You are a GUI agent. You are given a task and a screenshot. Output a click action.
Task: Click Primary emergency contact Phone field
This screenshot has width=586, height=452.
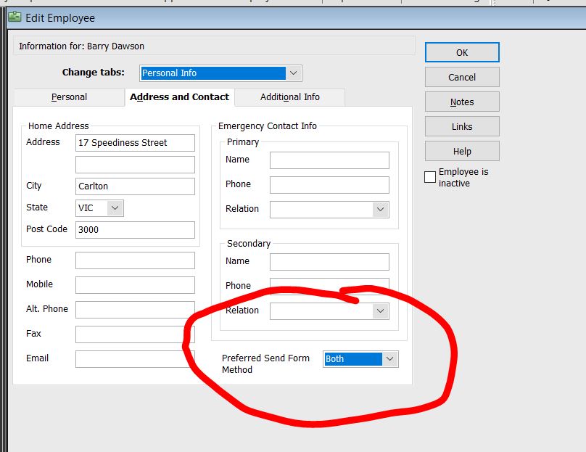pyautogui.click(x=329, y=185)
